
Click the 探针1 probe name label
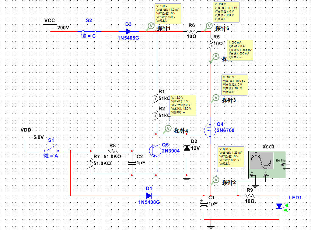164,28
